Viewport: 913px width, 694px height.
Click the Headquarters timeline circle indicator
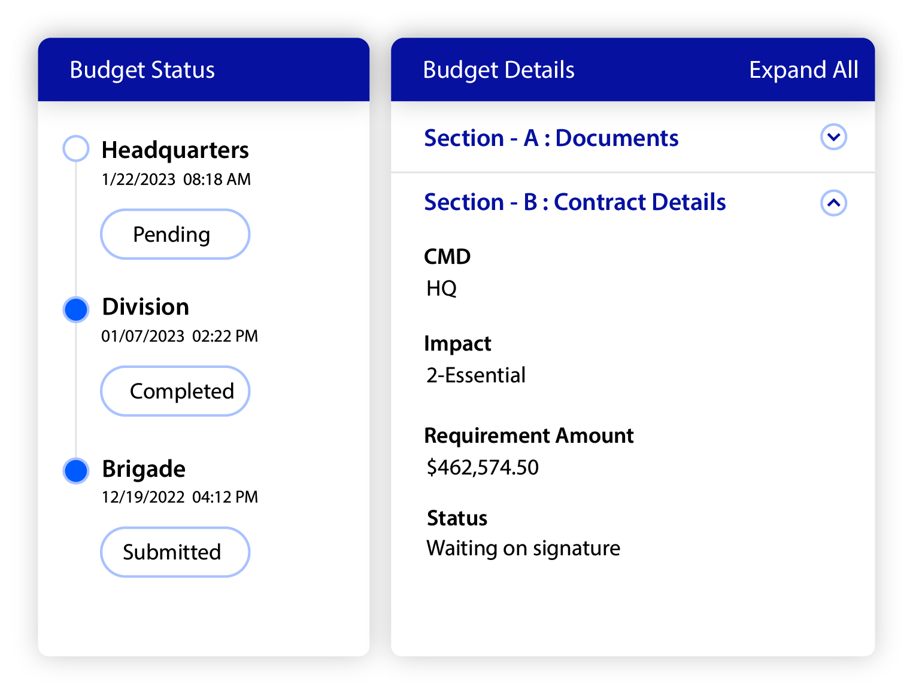[x=75, y=148]
